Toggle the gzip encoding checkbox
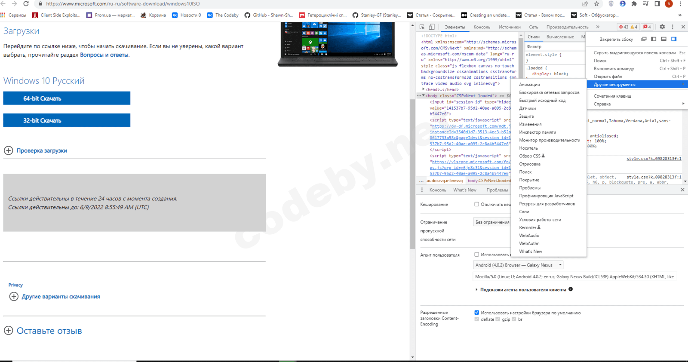Viewport: 688px width, 362px height. (x=498, y=319)
